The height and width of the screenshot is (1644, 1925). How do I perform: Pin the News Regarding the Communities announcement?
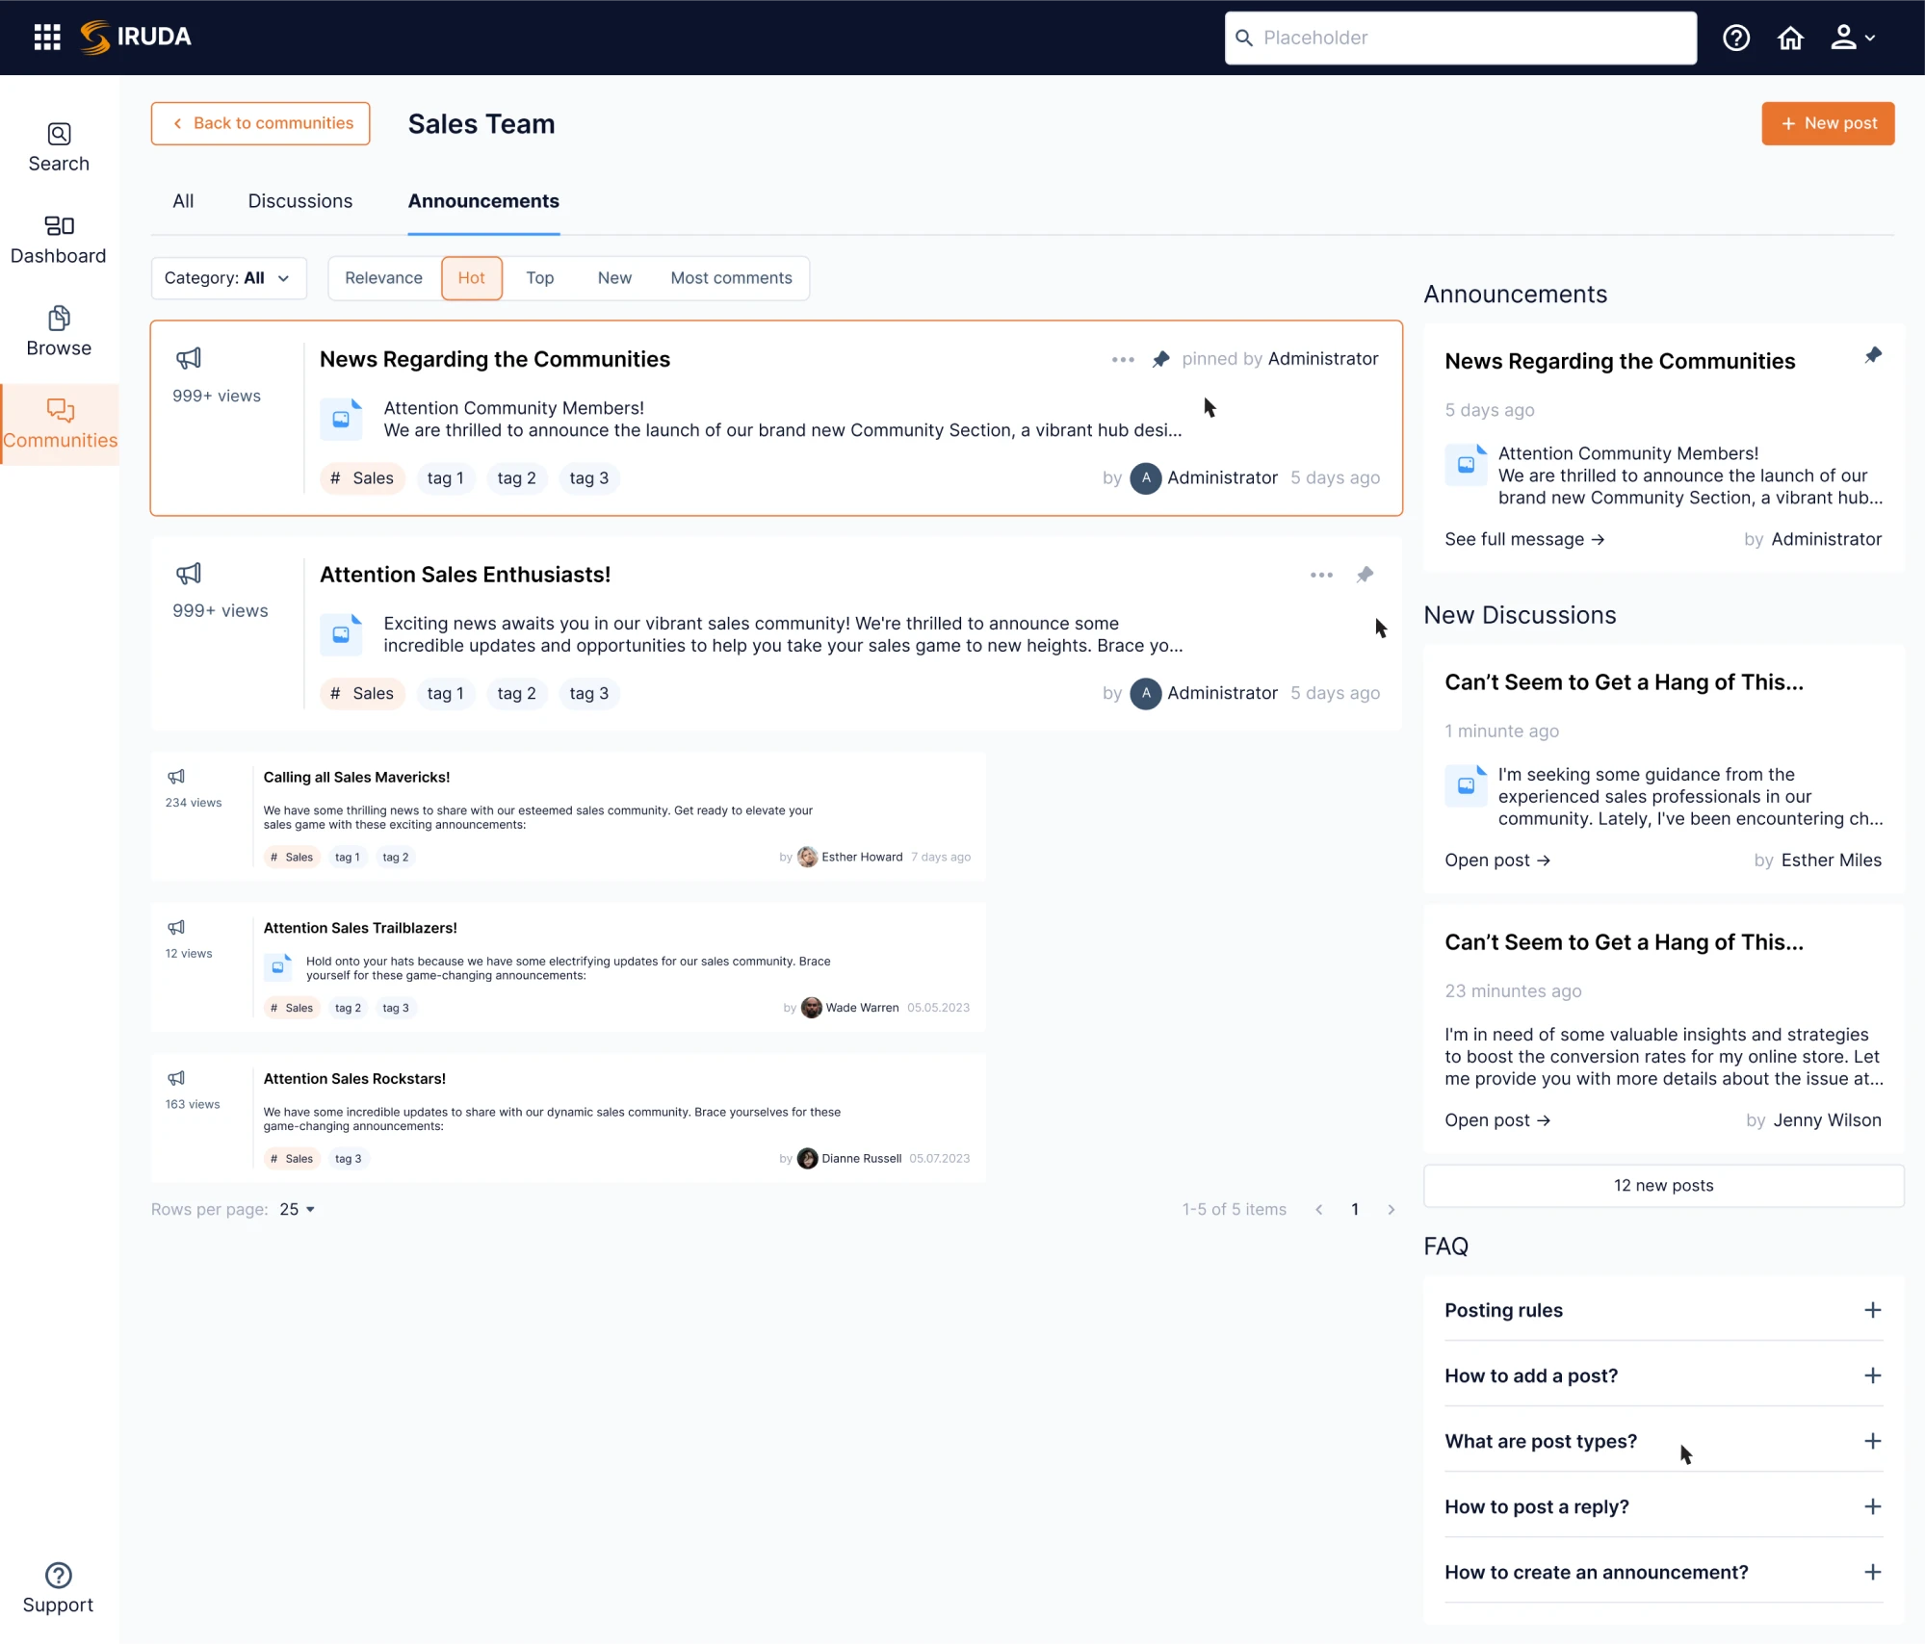tap(1160, 359)
